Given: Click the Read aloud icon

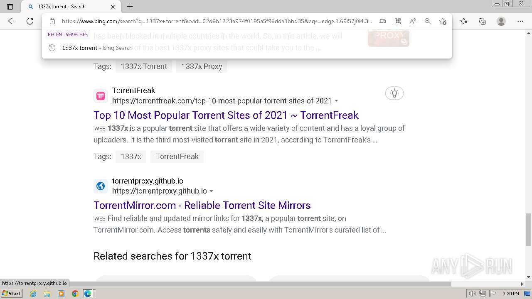Looking at the screenshot, I should 413,21.
